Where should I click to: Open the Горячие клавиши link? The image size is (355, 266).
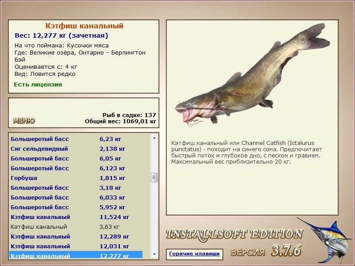(x=194, y=254)
